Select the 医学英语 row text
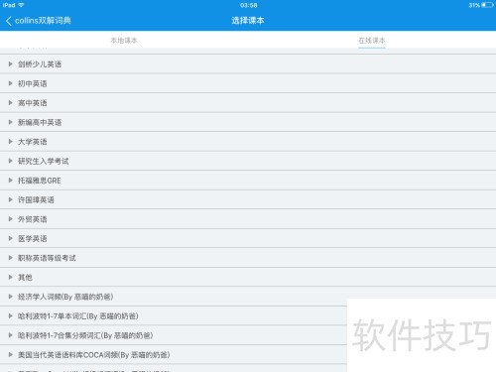 point(33,238)
